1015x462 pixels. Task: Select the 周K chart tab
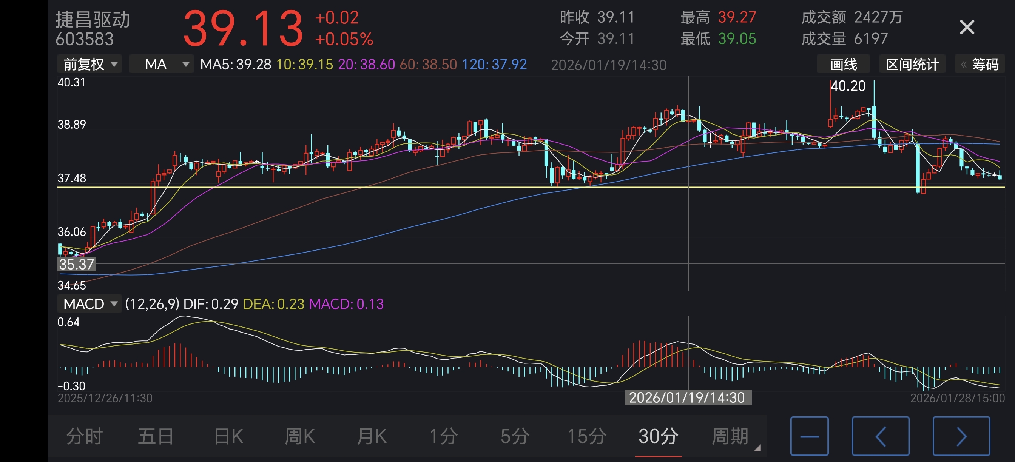pyautogui.click(x=299, y=436)
